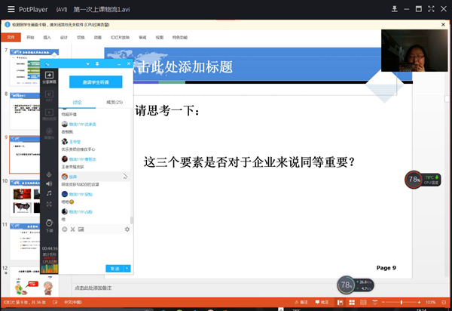Screen dimensions: 452x311
Task: Click the blue-avatar 物流1191 user name in chat
Action: pos(81,194)
